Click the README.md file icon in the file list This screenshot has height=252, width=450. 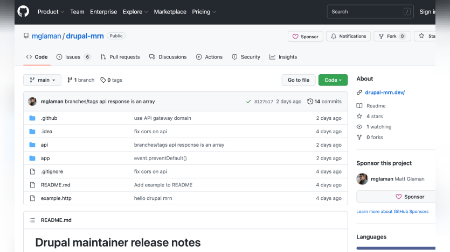click(x=32, y=185)
